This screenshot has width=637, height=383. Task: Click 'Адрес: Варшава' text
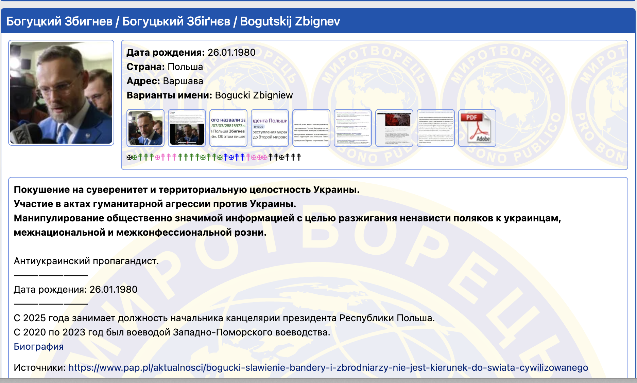(x=165, y=81)
